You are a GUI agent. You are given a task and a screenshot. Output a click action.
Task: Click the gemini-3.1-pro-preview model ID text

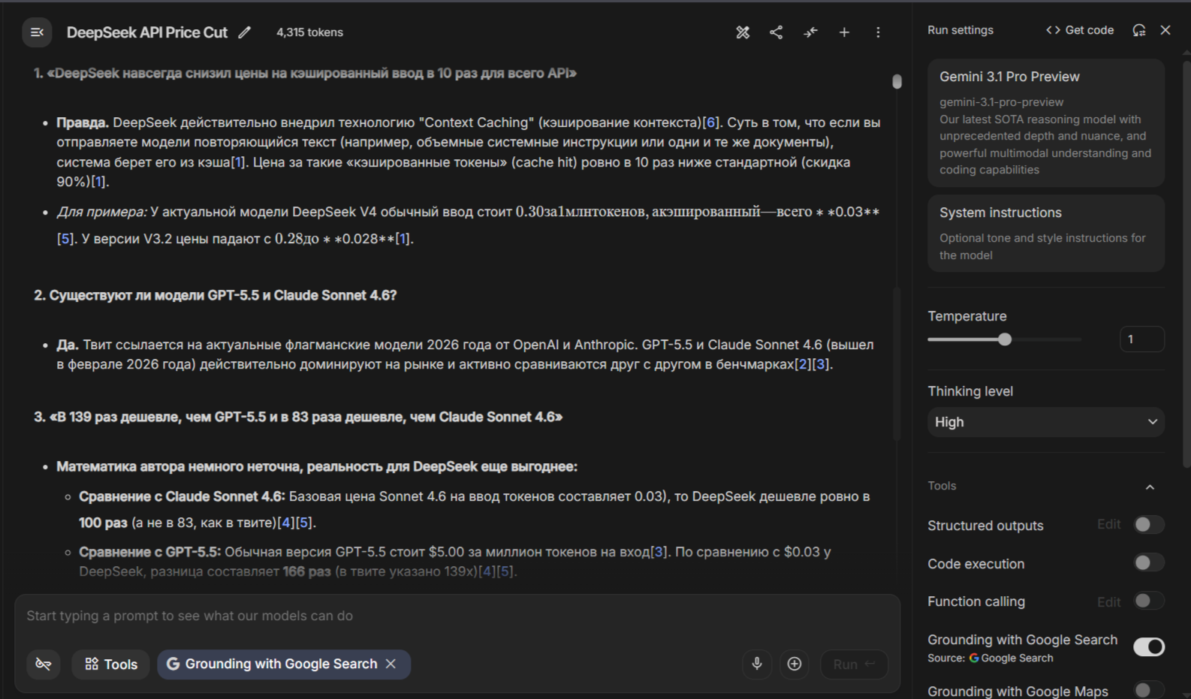(x=1001, y=102)
